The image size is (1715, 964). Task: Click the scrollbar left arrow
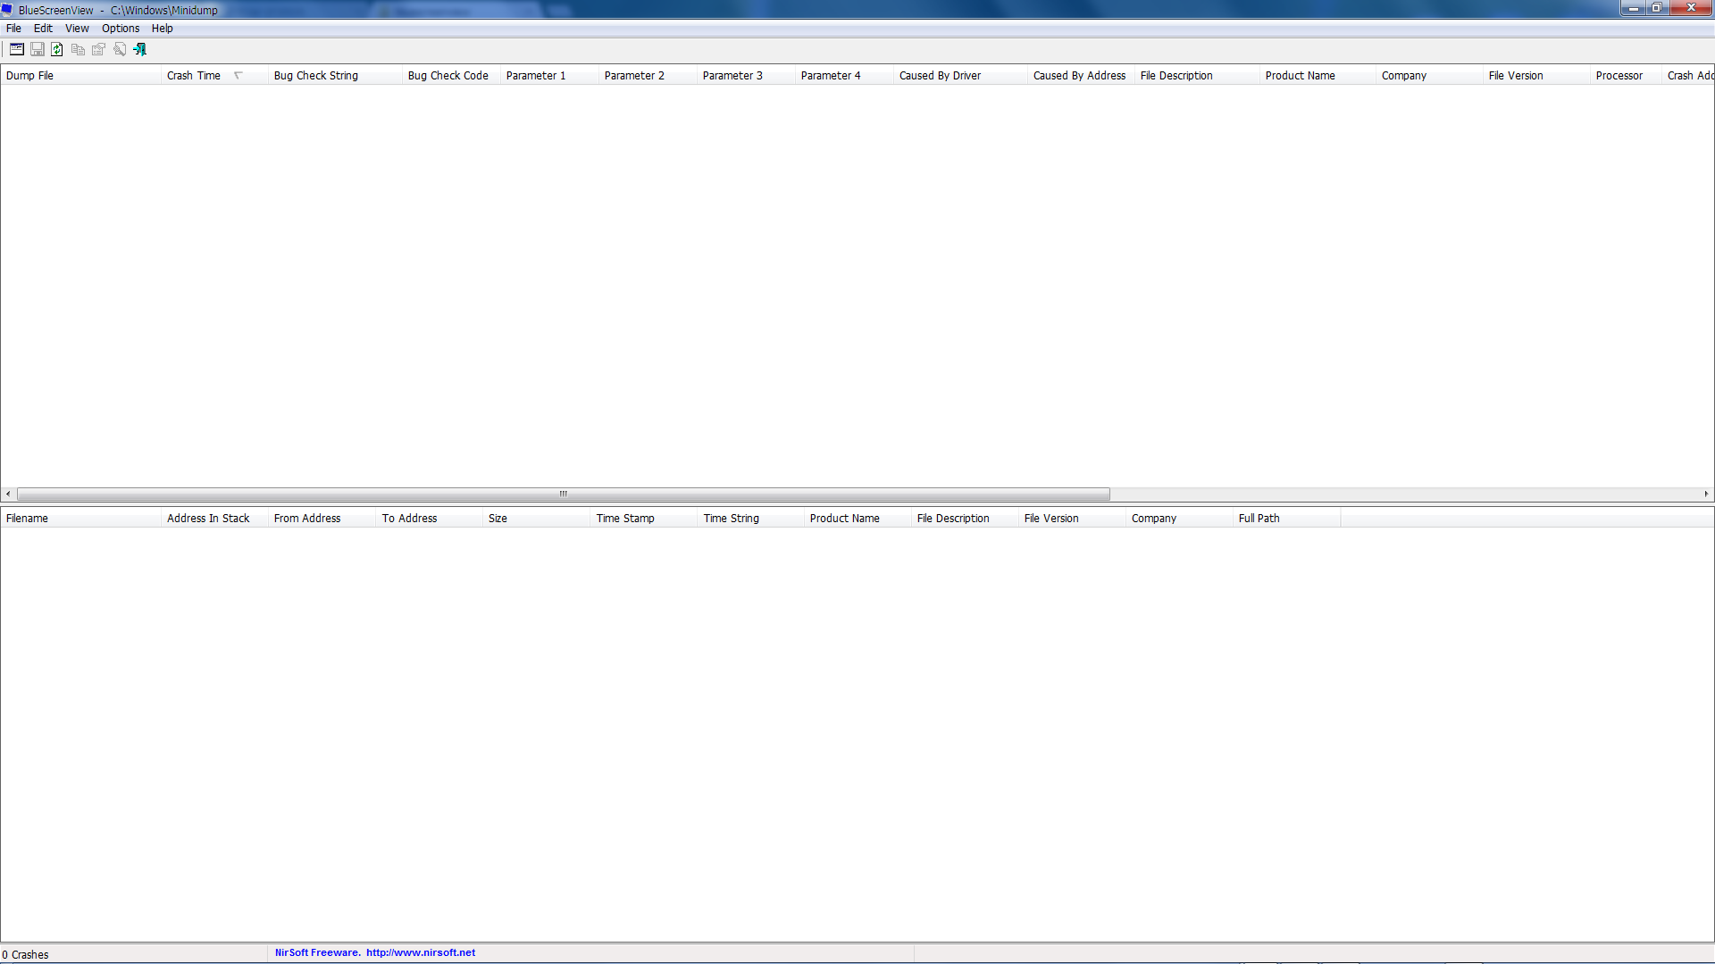pyautogui.click(x=8, y=494)
